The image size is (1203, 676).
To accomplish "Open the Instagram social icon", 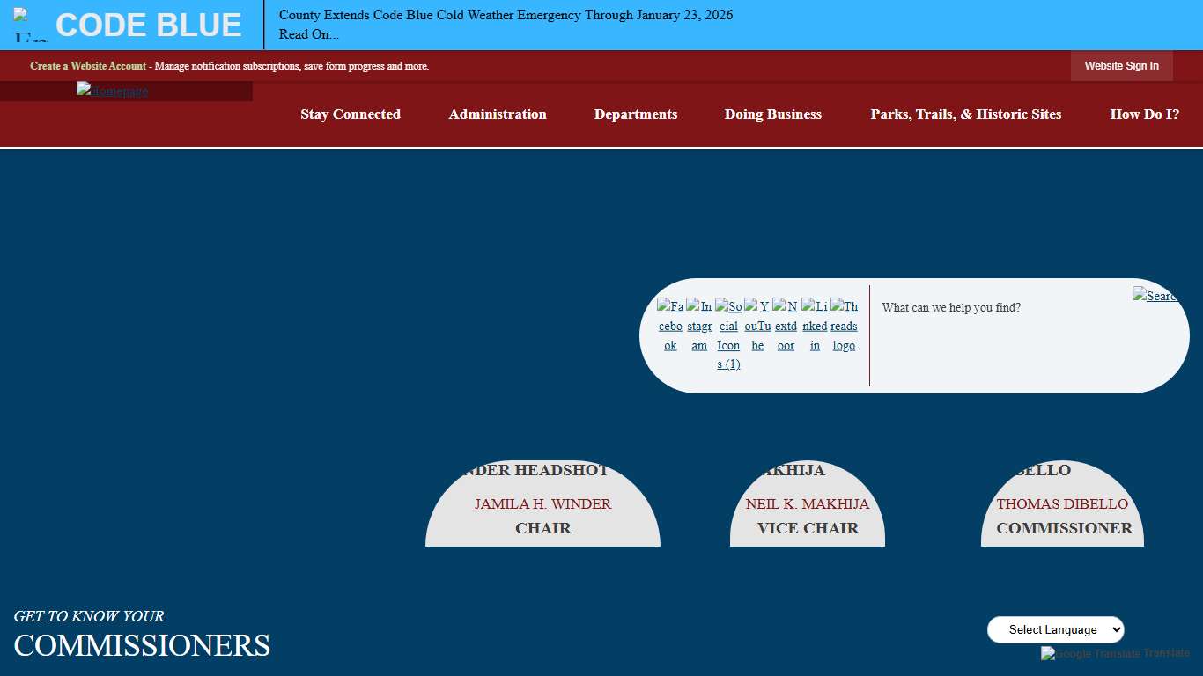I will [x=699, y=325].
